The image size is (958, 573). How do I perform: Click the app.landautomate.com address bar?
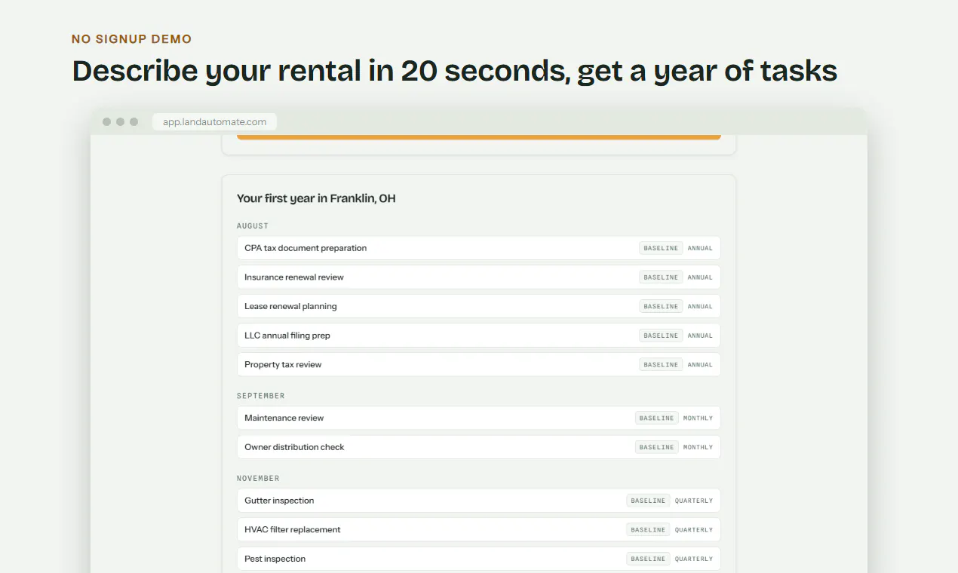pyautogui.click(x=214, y=121)
